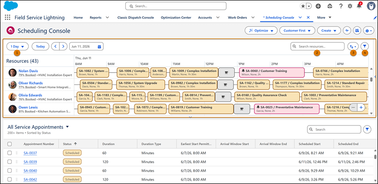Open the user profile avatar
This screenshot has height=184, width=378.
[x=371, y=6]
